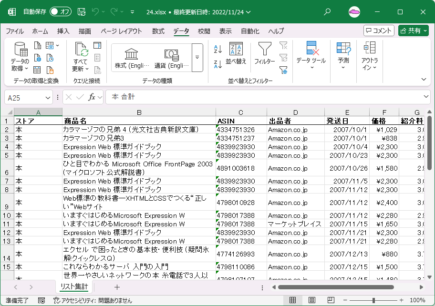Click the Save icon in title bar
This screenshot has width=435, height=306.
pyautogui.click(x=81, y=11)
